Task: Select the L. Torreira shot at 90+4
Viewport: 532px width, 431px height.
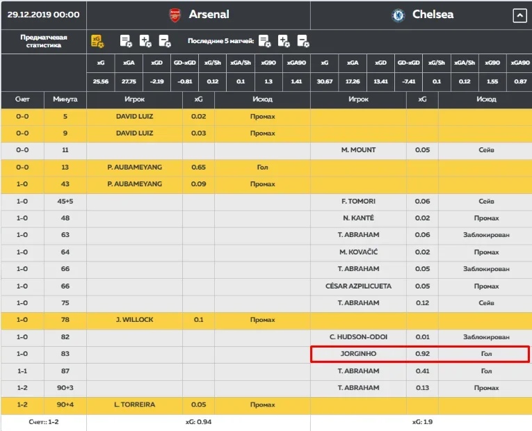Action: 135,405
